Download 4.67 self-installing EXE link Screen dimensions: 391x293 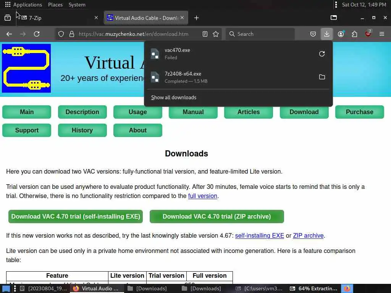tap(259, 236)
